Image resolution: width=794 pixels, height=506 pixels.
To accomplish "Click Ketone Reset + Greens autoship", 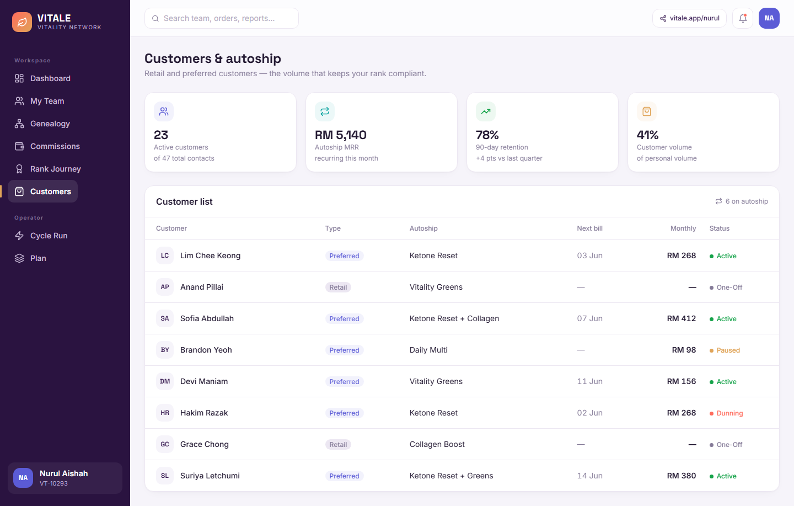I will (452, 476).
